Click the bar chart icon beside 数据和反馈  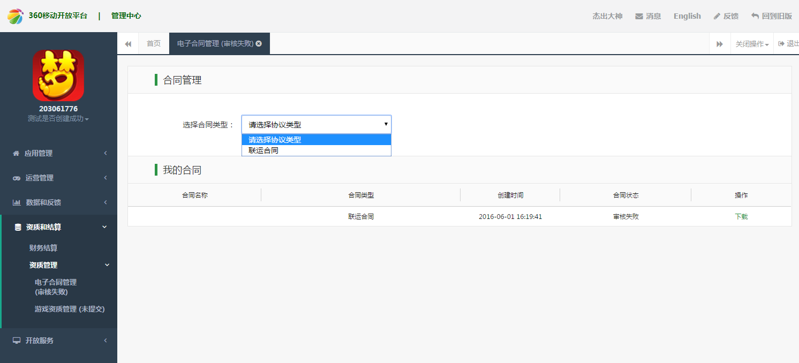16,202
